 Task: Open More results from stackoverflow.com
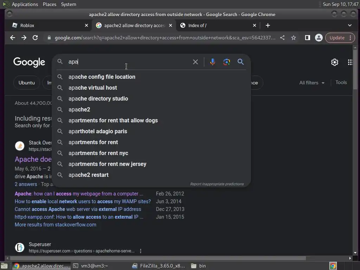point(55,225)
